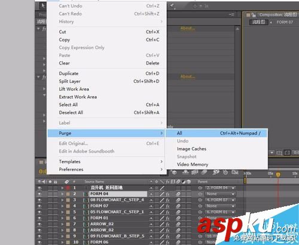Select the Puppet Pin tool
The width and height of the screenshot is (299, 245).
[172, 7]
